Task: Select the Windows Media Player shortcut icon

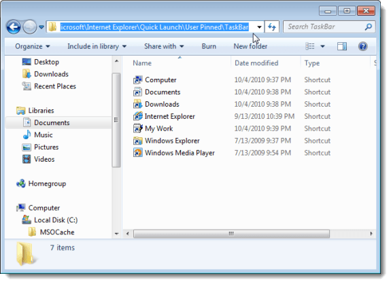Action: tap(137, 153)
